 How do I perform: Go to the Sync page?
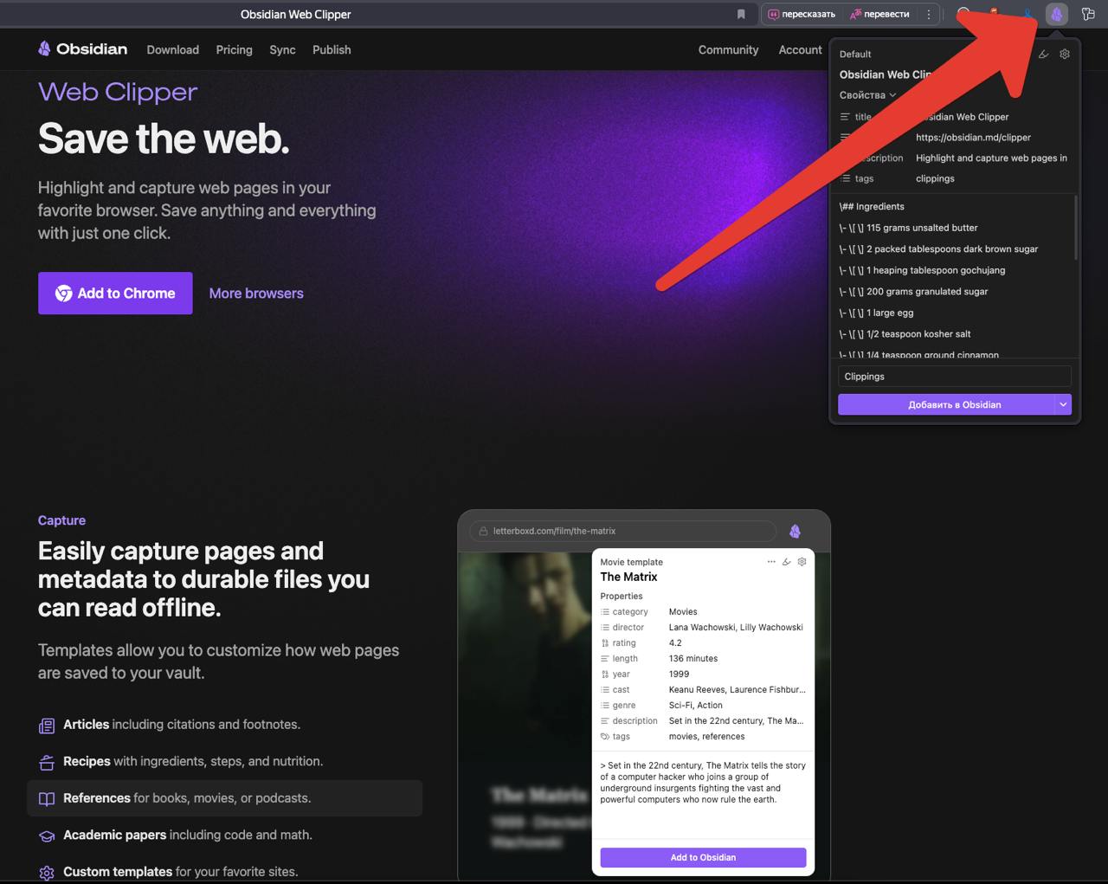[x=282, y=50]
